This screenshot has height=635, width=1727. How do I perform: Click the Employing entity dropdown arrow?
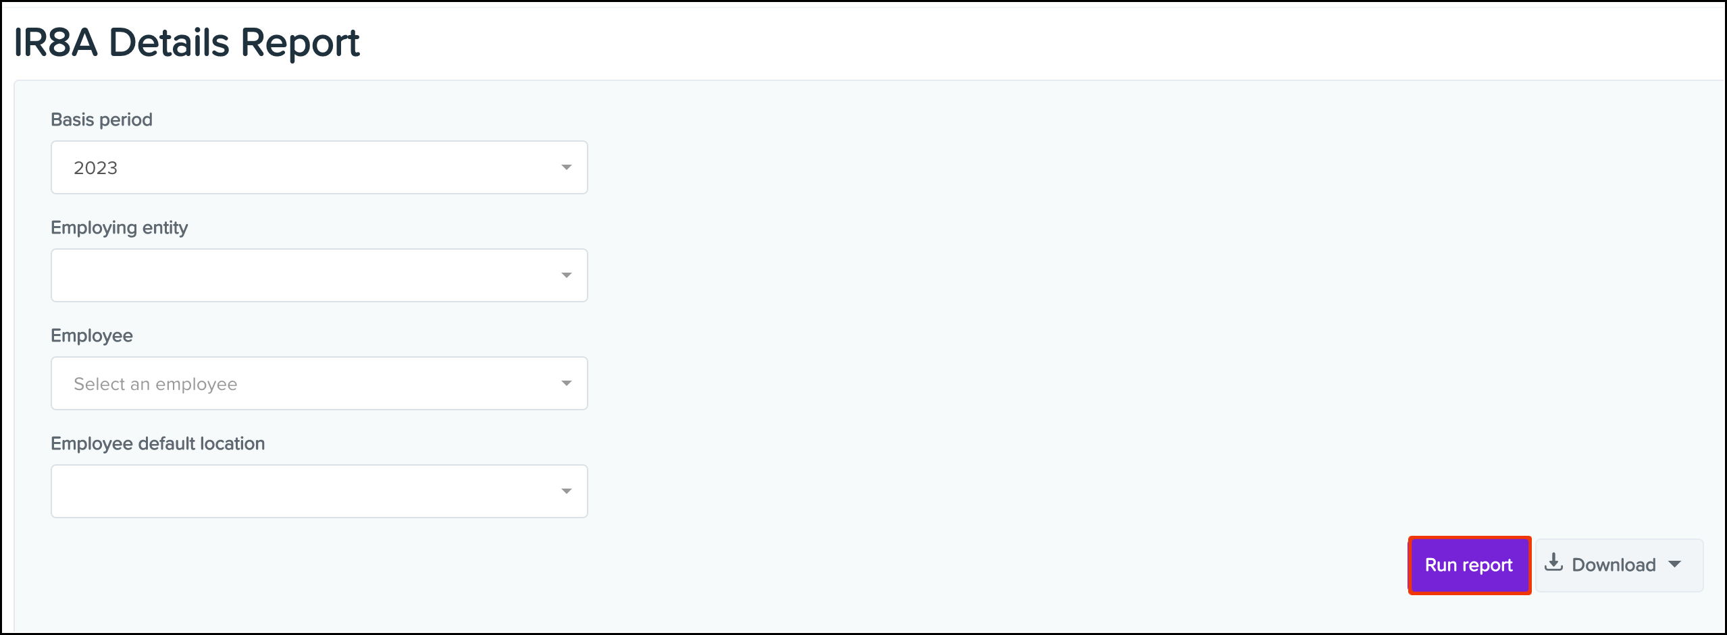pos(566,275)
